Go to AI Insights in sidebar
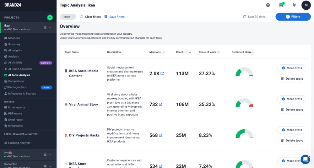The height and width of the screenshot is (168, 314). (15, 50)
